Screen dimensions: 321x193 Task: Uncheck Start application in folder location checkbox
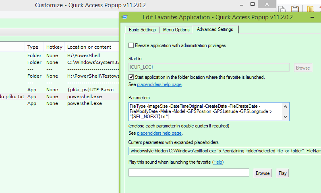point(131,77)
